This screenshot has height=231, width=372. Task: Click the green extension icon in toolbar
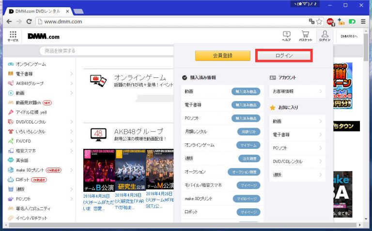point(352,22)
